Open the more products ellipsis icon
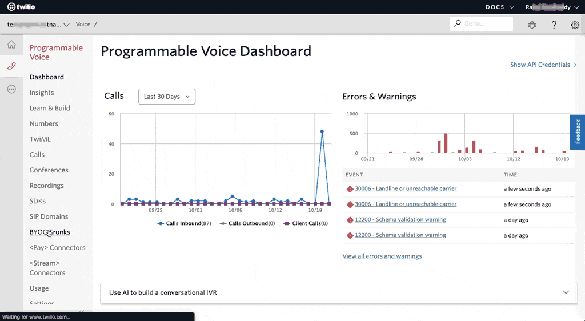This screenshot has height=321, width=585. click(x=11, y=89)
